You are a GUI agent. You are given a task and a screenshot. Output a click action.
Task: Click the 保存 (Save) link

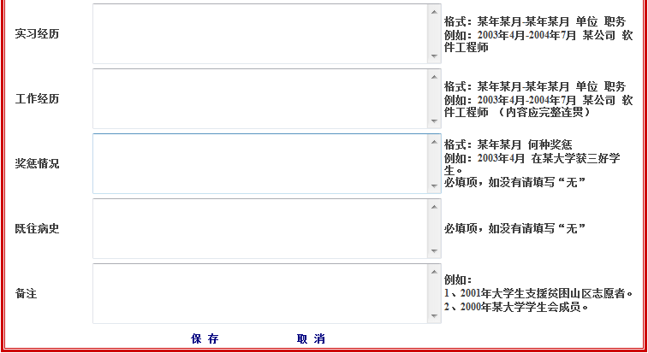[x=205, y=339]
